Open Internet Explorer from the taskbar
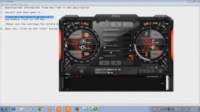Screen dimensions: 200x112 13,109
